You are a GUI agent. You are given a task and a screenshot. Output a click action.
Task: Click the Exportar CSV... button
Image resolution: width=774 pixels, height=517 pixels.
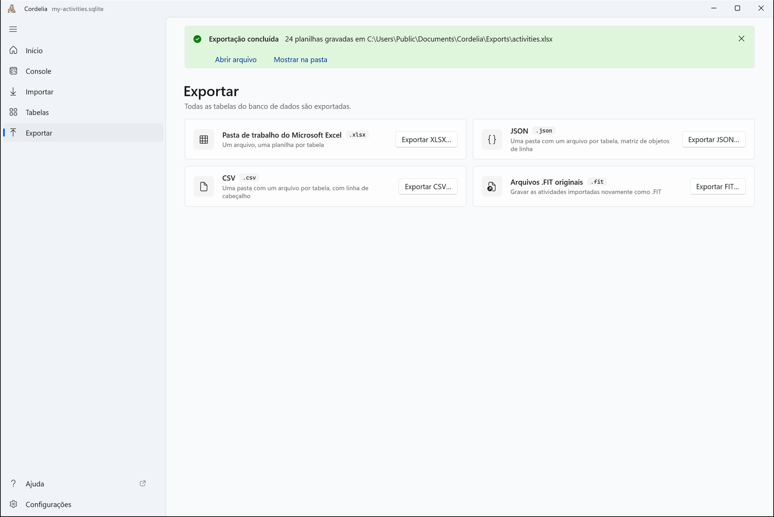[x=428, y=186]
